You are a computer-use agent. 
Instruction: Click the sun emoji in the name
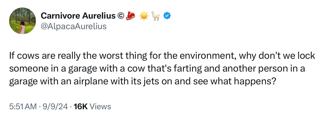[x=144, y=16]
